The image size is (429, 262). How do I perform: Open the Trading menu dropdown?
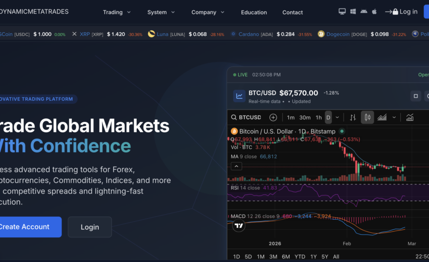(117, 12)
